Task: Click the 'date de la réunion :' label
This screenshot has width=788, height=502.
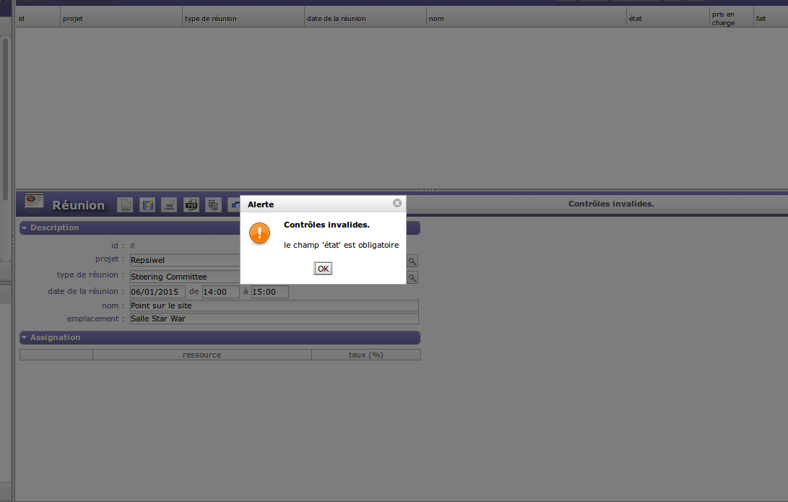Action: (86, 292)
